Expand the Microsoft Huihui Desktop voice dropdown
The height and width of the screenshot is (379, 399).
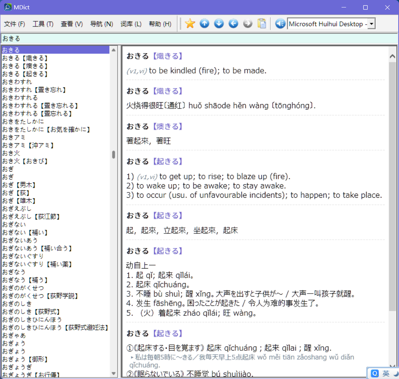coord(372,24)
